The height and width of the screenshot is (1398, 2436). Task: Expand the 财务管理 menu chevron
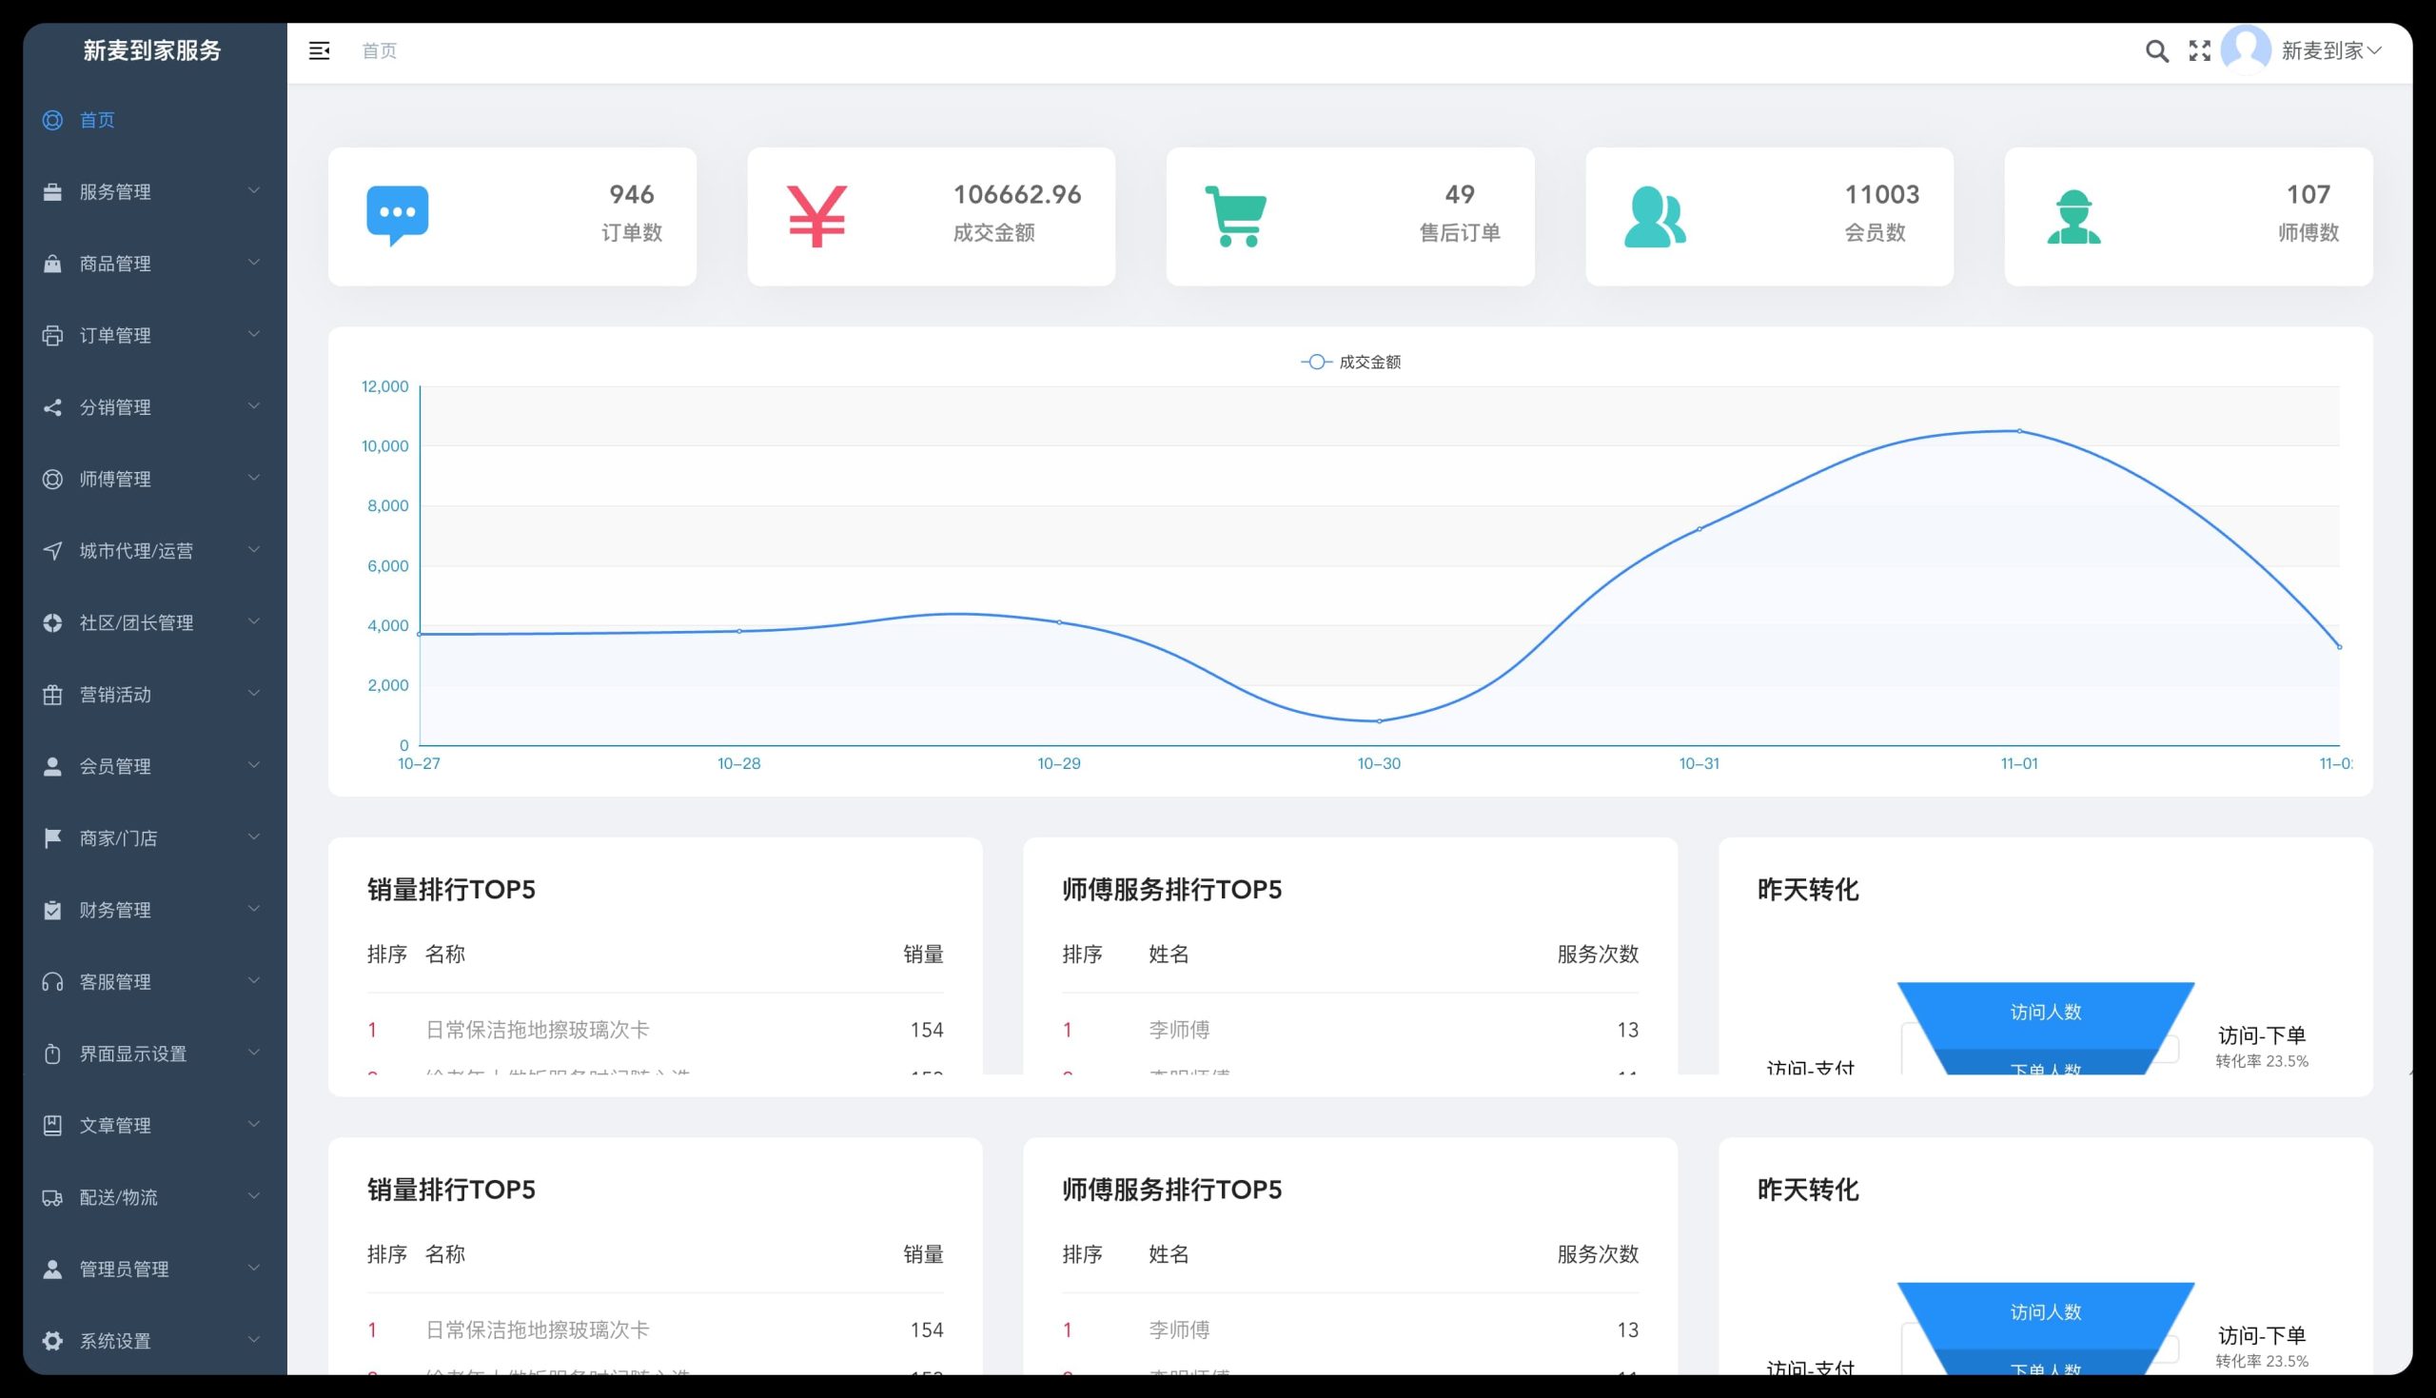point(253,908)
